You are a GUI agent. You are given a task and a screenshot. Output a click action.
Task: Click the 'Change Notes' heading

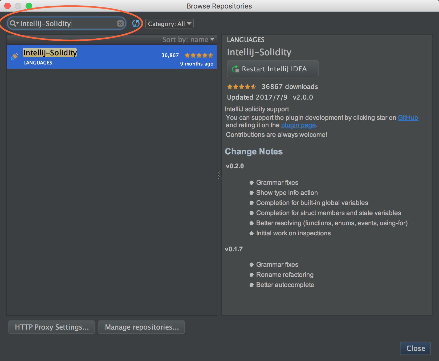click(x=254, y=151)
